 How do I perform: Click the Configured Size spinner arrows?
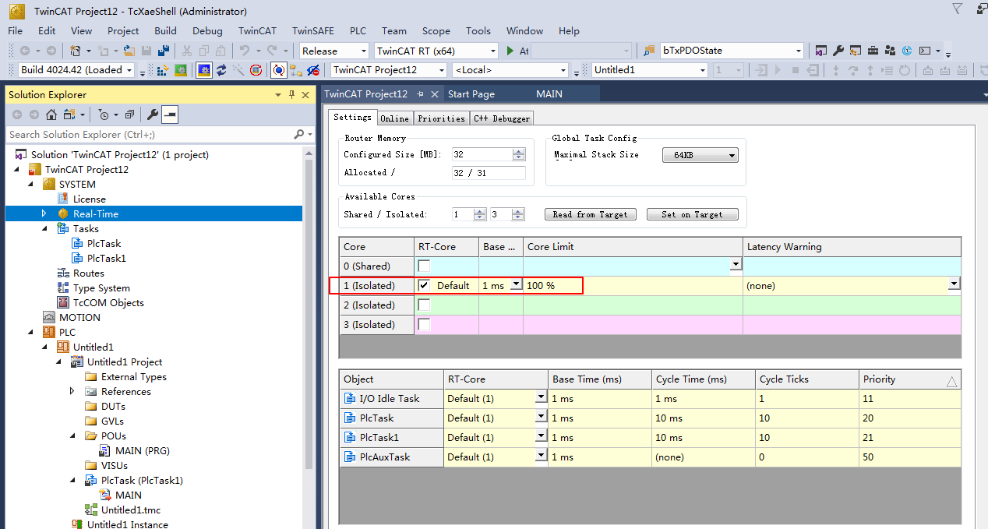click(x=519, y=154)
